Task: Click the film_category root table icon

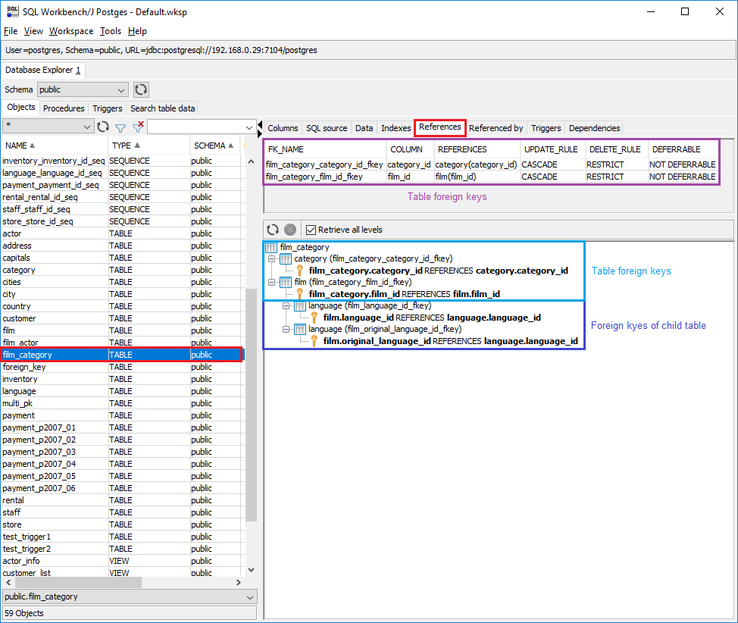Action: coord(271,247)
